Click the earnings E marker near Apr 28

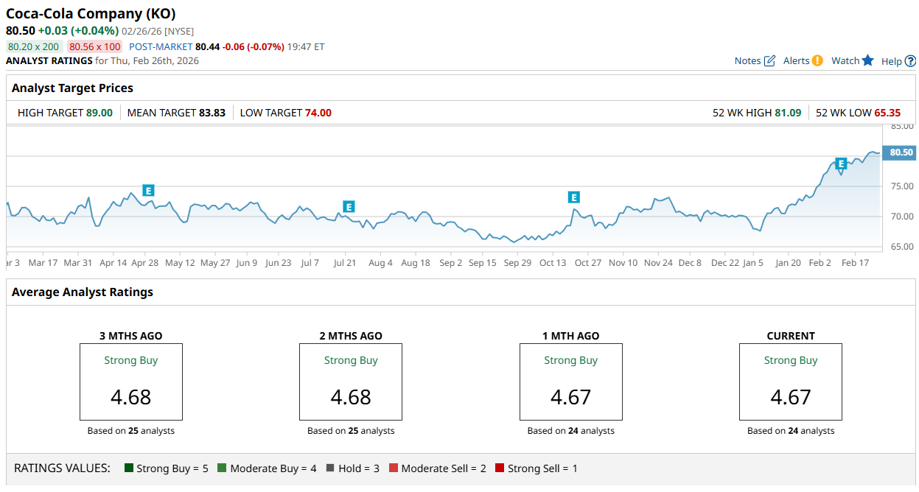148,191
